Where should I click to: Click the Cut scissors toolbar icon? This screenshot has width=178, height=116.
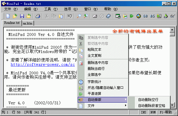pos(47,16)
